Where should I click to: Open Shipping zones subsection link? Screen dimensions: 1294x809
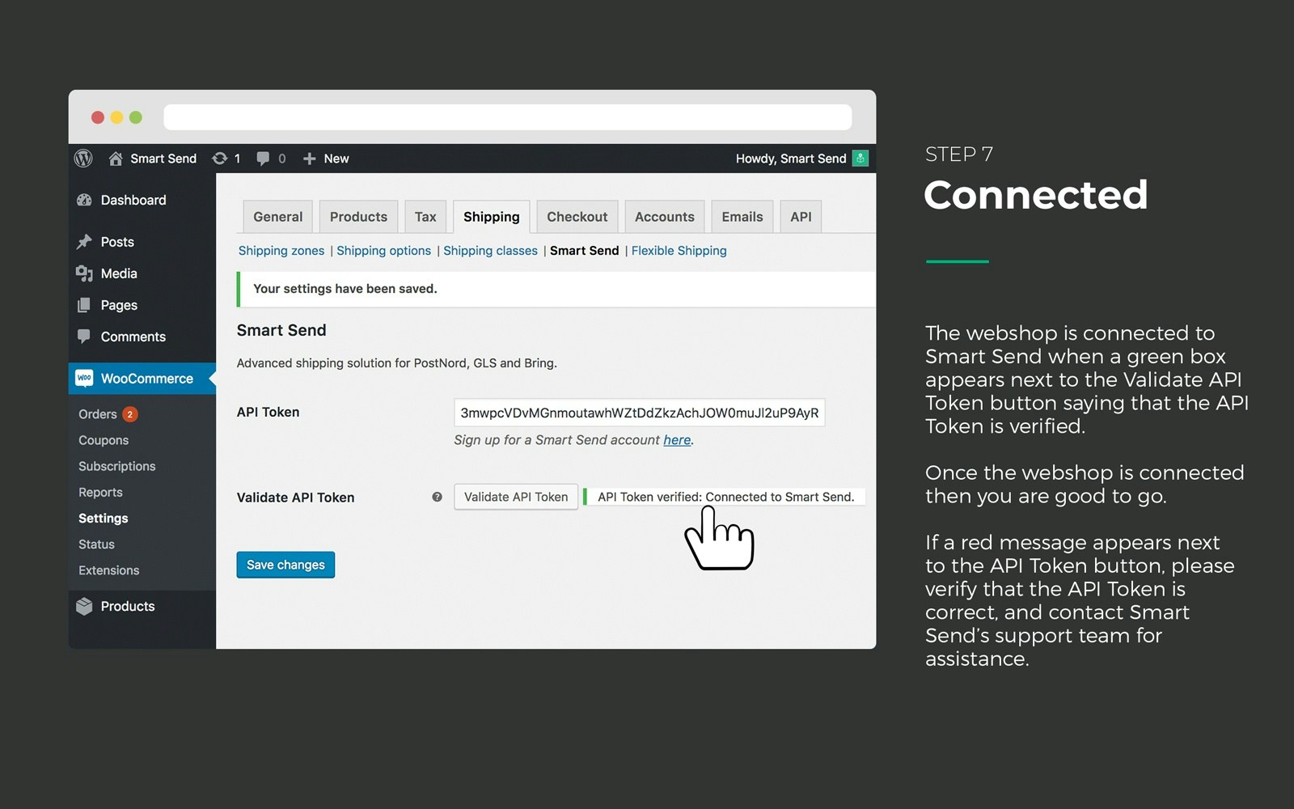click(x=281, y=251)
